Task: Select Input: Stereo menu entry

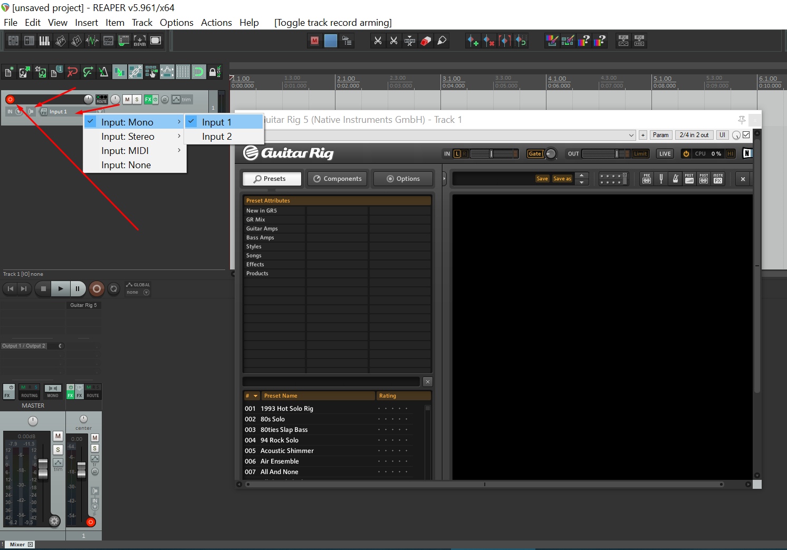Action: coord(134,136)
